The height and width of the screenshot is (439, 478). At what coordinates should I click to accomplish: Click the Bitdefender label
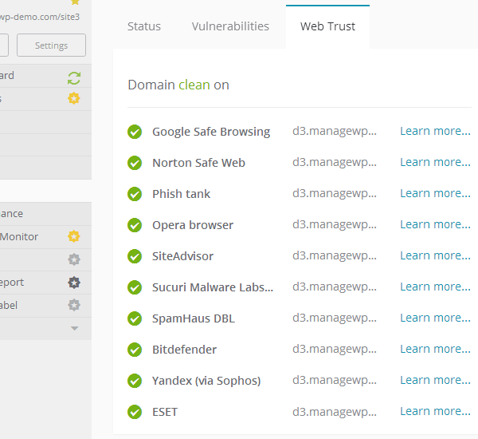click(x=184, y=350)
